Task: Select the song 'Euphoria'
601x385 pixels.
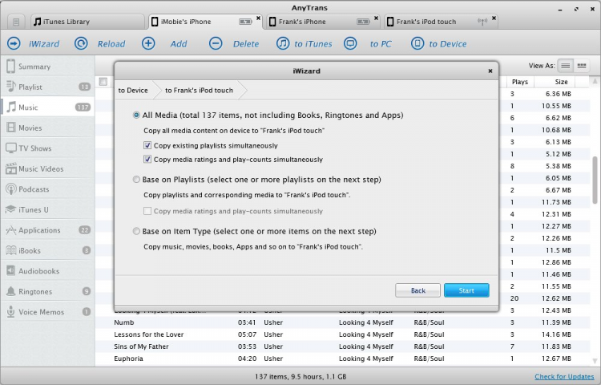Action: pos(342,359)
